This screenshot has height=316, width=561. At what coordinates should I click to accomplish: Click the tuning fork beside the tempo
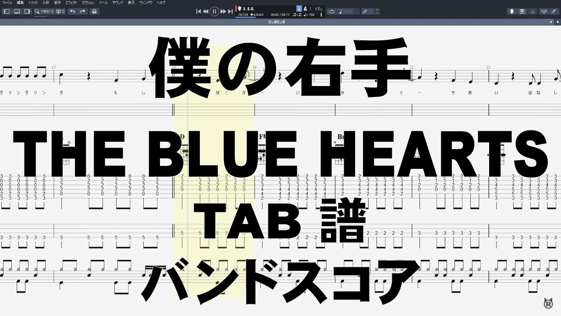point(321,14)
